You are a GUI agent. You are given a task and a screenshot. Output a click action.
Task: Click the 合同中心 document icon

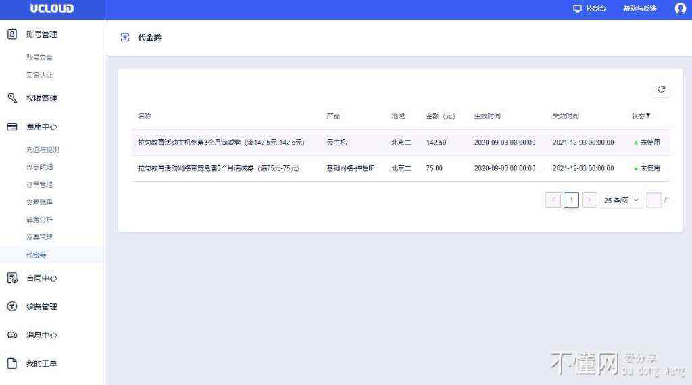point(11,278)
